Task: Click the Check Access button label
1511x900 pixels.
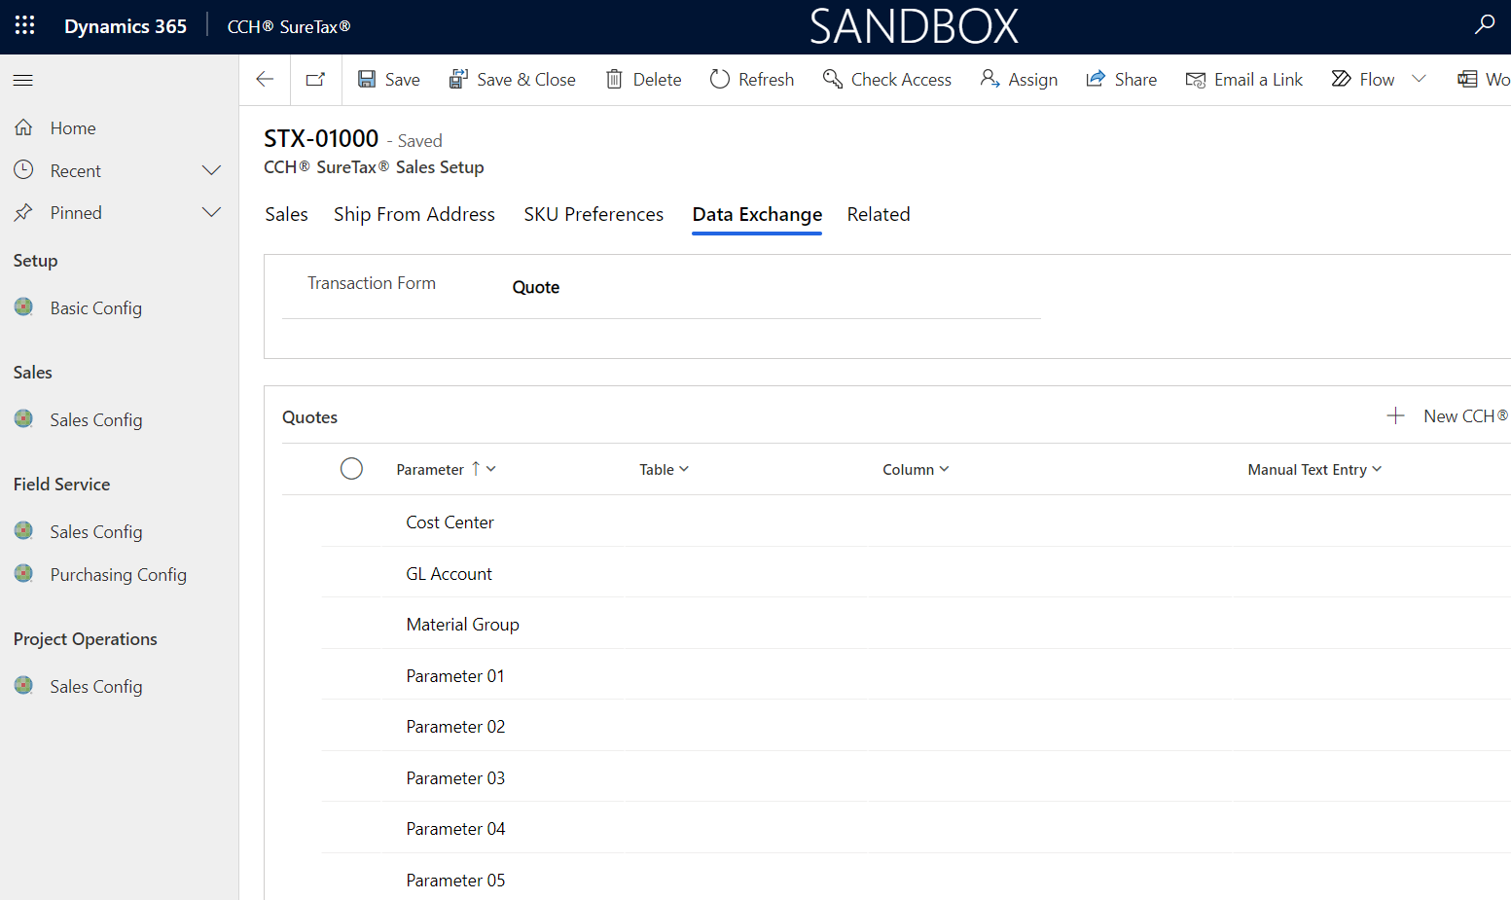Action: click(x=901, y=80)
